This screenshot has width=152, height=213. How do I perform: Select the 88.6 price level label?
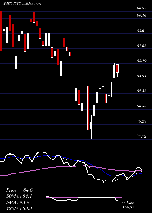tap(140, 31)
